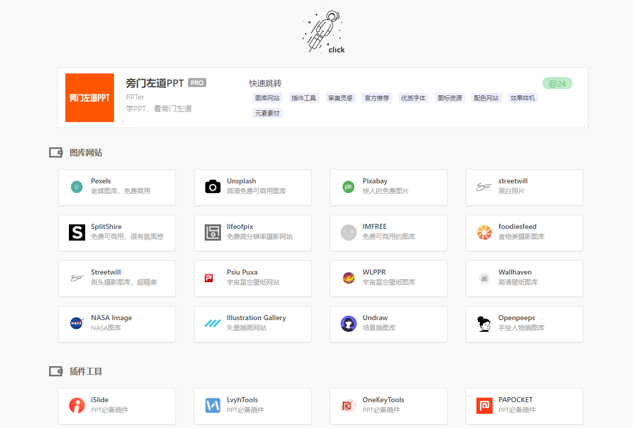Click the foodiesfeed orange slice icon
633x428 pixels.
point(485,232)
